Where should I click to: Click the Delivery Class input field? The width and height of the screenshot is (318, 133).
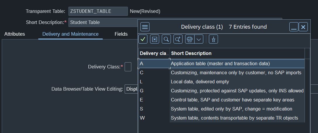click(x=128, y=67)
